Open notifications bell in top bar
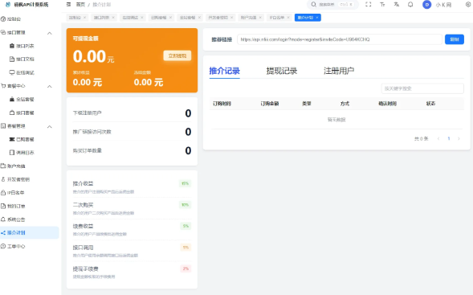473x295 pixels. [410, 5]
